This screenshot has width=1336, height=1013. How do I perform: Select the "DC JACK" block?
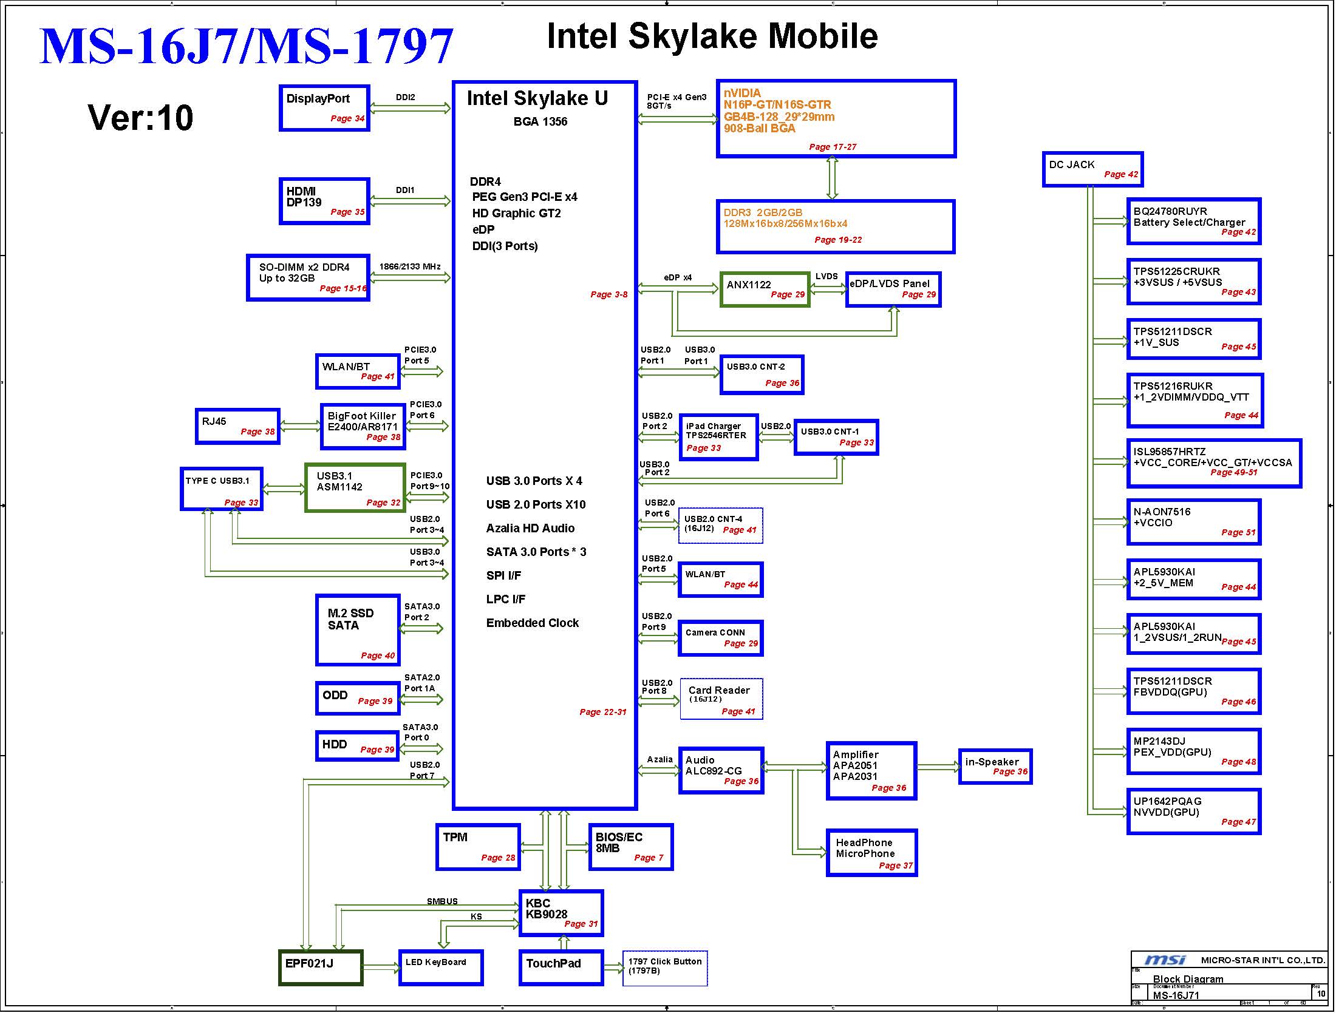pos(1093,169)
